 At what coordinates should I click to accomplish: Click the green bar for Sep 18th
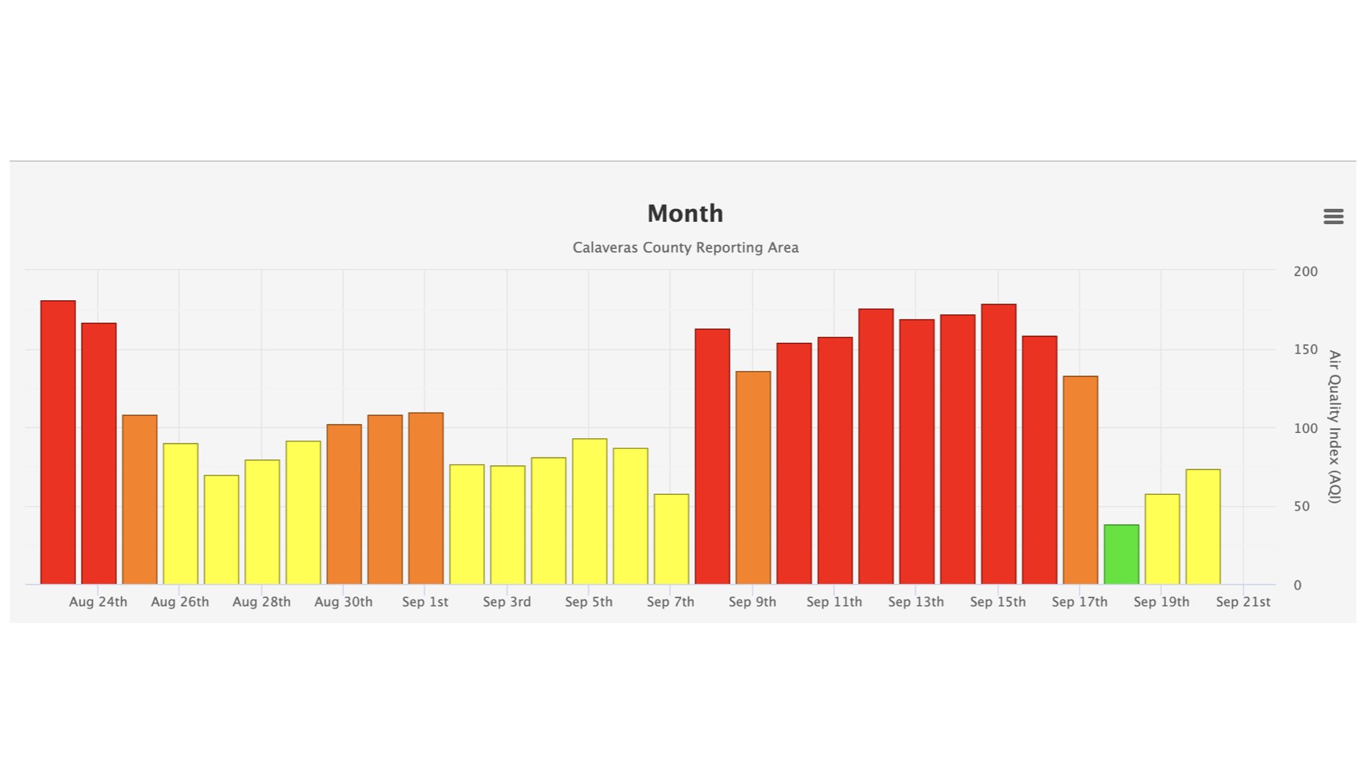point(1121,555)
